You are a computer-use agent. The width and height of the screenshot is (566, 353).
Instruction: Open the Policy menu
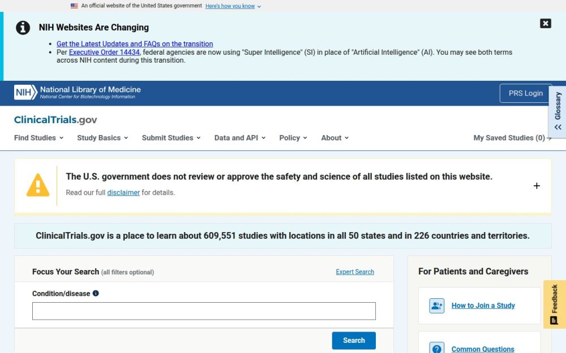pos(293,138)
